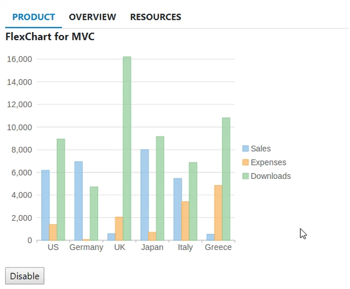Toggle the Downloads series legend label
Image resolution: width=350 pixels, height=289 pixels.
[x=271, y=176]
